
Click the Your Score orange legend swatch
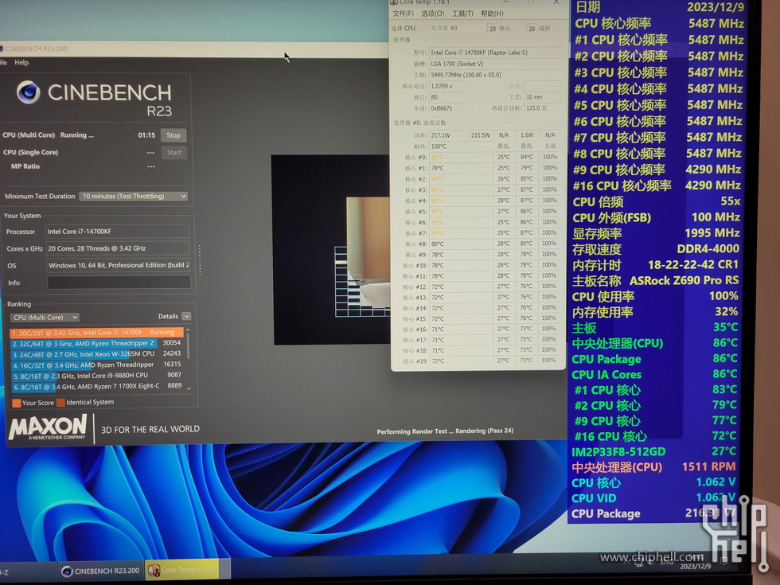pos(17,403)
